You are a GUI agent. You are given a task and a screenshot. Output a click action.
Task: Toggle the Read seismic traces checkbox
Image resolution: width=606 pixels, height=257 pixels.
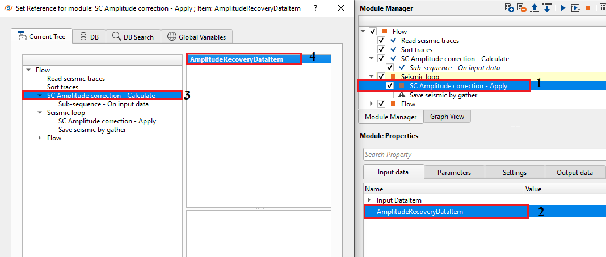[x=381, y=40]
